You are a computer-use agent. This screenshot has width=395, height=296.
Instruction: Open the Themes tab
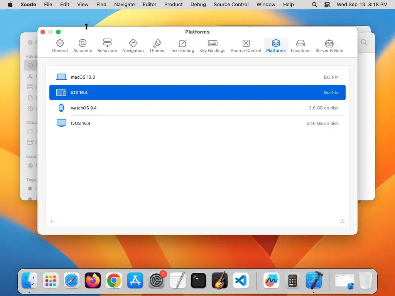(x=157, y=46)
